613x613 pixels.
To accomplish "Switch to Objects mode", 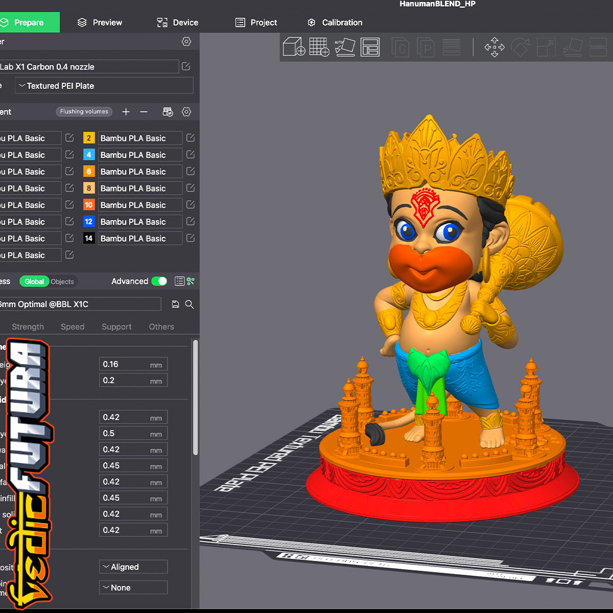I will coord(62,281).
